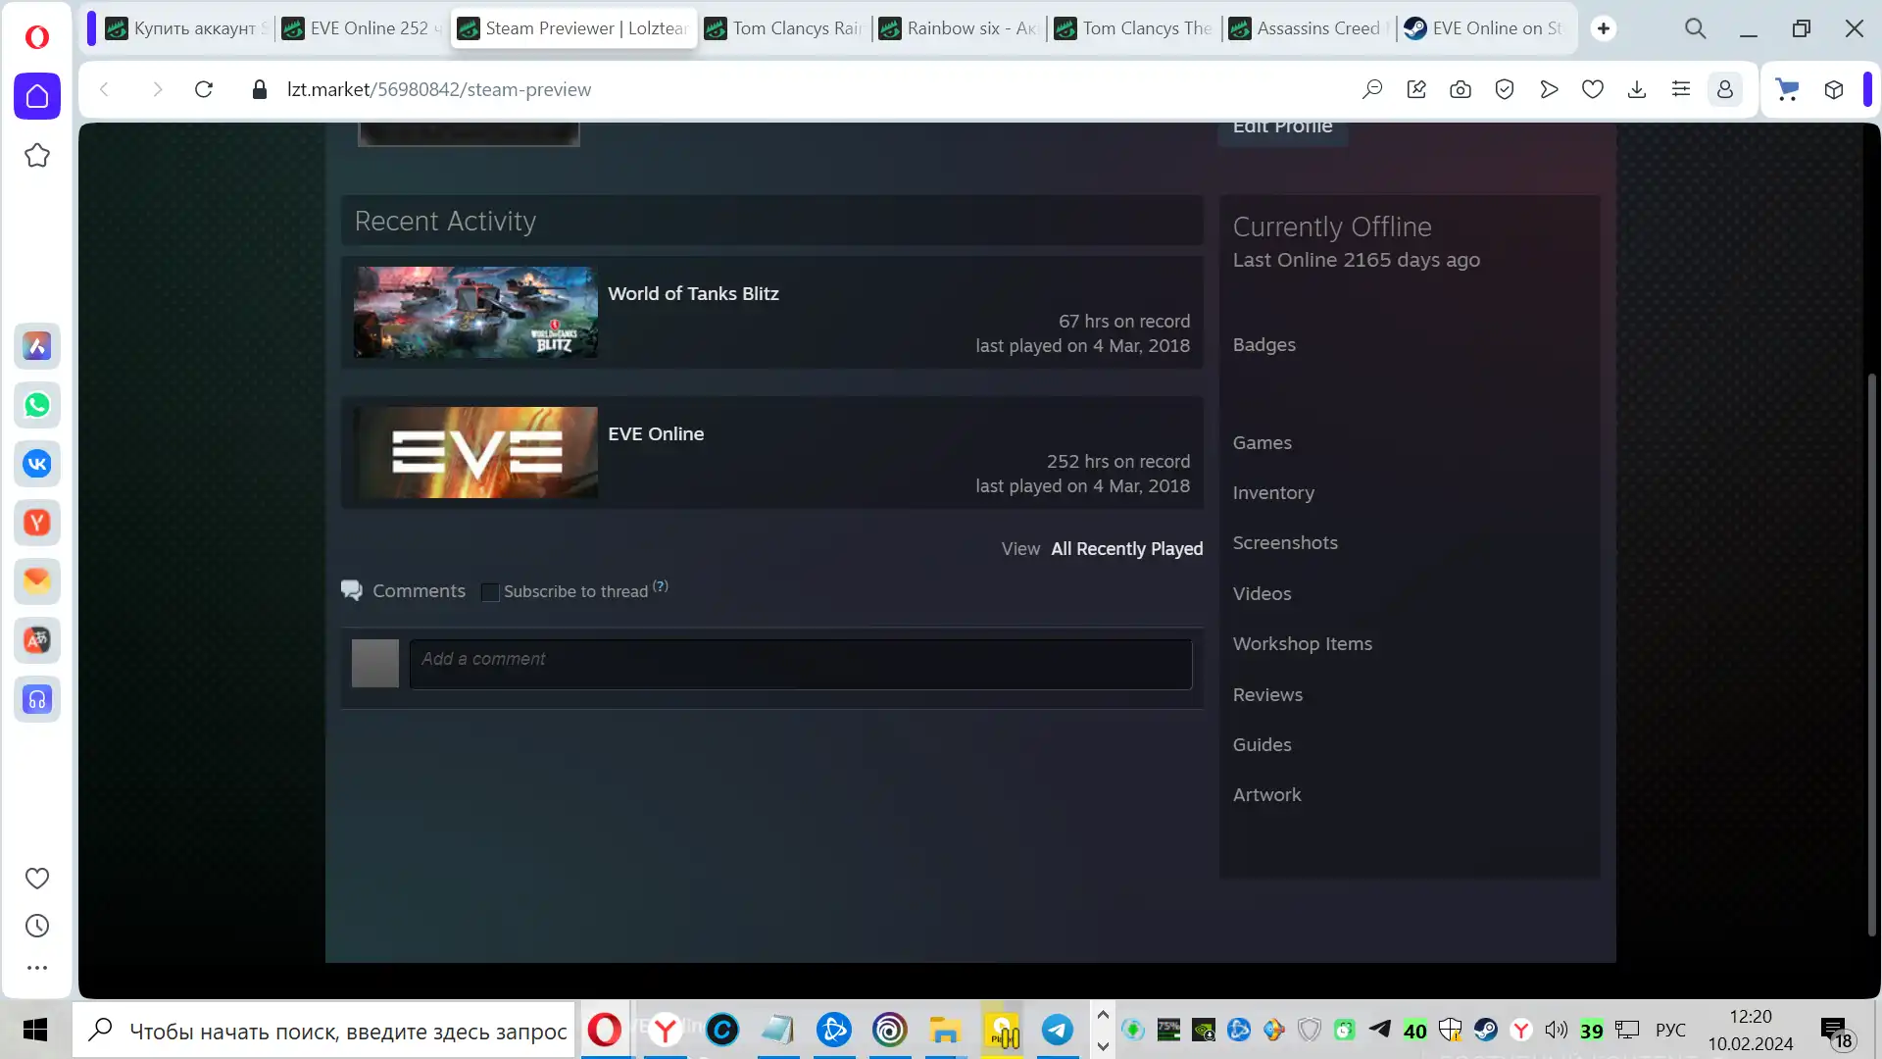Open VK messenger in Opera sidebar

(37, 463)
